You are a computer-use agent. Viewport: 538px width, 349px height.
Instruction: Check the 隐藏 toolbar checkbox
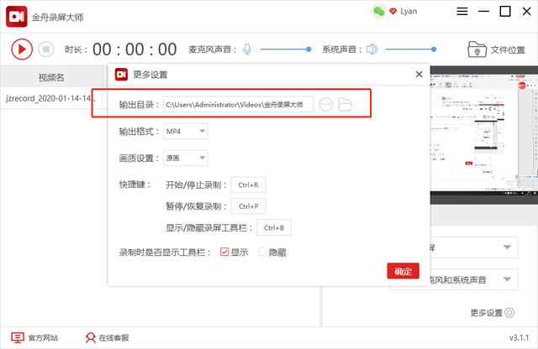click(x=263, y=252)
